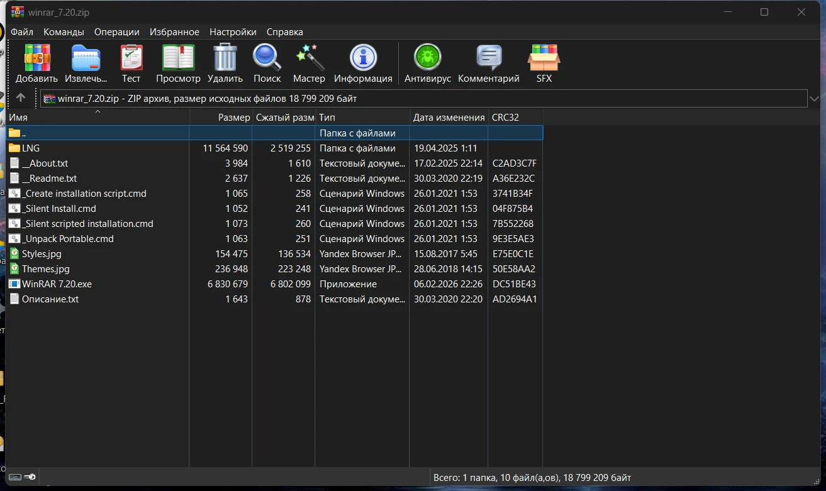Click the SFX archive icon
Screen dimensions: 826x491
[x=544, y=58]
